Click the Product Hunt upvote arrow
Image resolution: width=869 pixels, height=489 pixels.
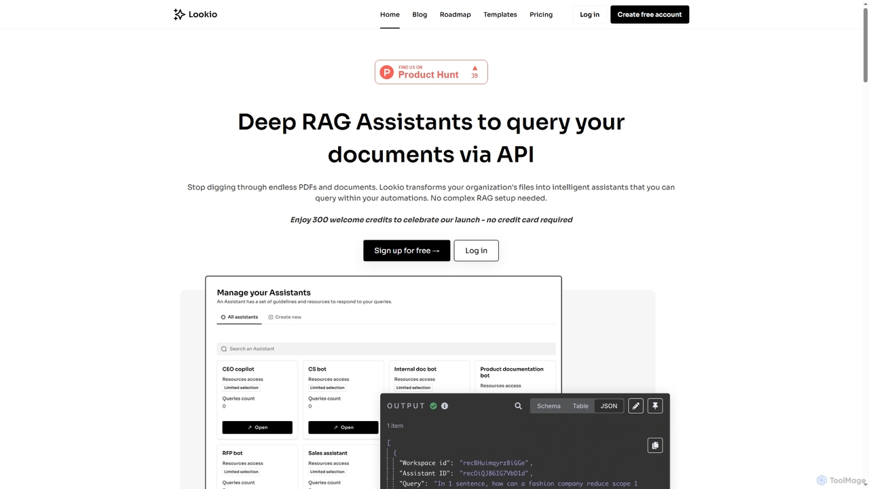click(475, 68)
